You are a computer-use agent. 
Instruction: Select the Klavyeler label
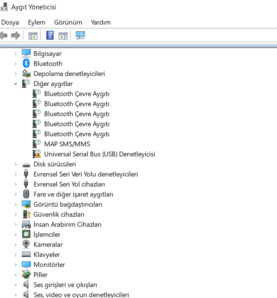tap(46, 255)
